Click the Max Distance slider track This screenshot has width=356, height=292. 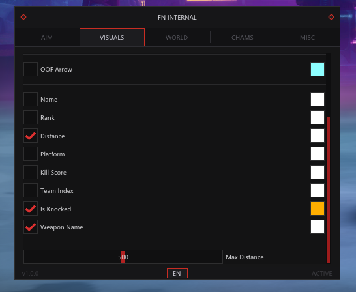(x=123, y=257)
